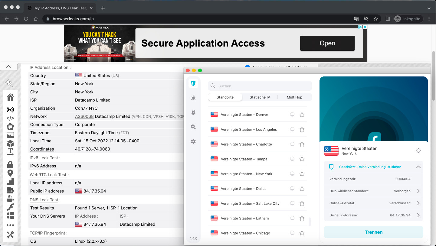This screenshot has height=246, width=436.
Task: Switch to the Standorte tab
Action: coord(225,97)
